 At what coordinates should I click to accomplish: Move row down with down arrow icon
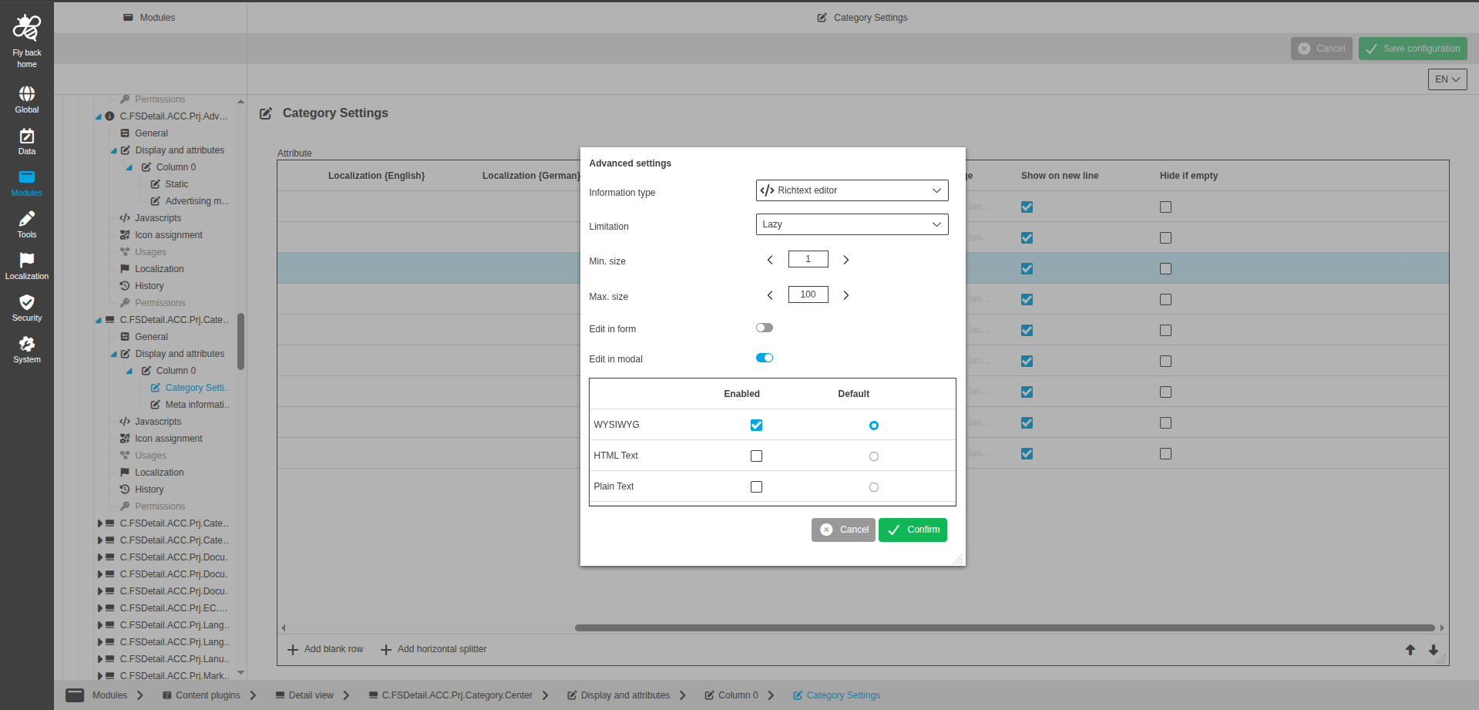[x=1434, y=650]
